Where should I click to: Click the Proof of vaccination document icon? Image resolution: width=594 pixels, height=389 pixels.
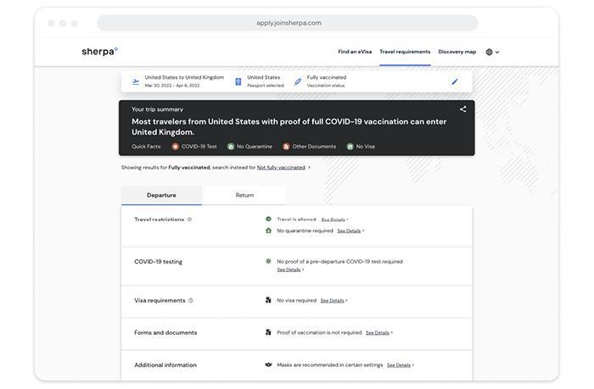pyautogui.click(x=268, y=332)
